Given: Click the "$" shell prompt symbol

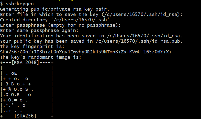Looking at the screenshot, I should pyautogui.click(x=2, y=4).
